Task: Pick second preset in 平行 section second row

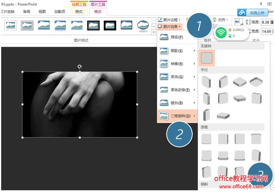Action: (223, 98)
